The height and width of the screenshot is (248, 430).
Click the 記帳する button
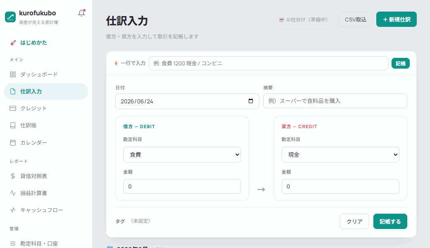[390, 222]
